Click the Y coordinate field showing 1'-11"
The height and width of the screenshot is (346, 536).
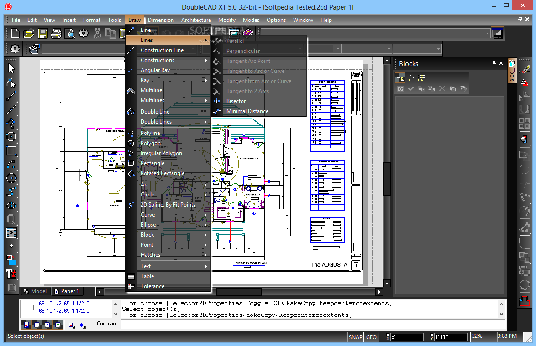coord(451,337)
